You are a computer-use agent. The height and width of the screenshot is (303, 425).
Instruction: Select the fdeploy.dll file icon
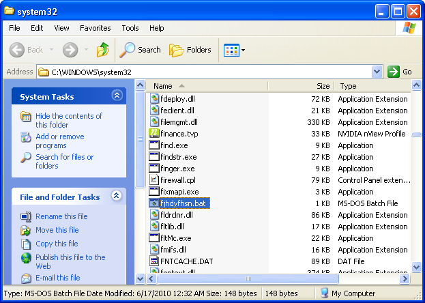pyautogui.click(x=154, y=99)
